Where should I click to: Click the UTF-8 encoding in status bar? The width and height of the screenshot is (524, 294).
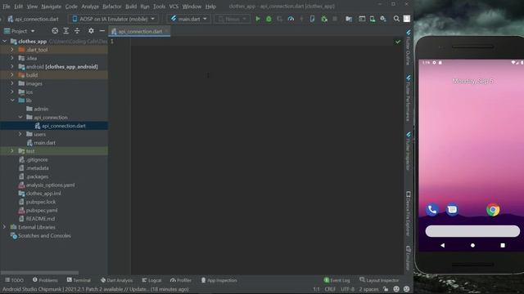347,289
